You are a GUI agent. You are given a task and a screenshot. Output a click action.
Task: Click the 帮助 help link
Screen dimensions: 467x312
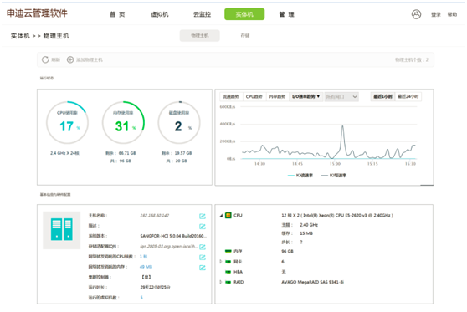(x=452, y=14)
